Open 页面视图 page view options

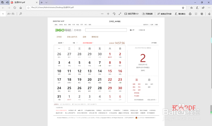pos(147,14)
